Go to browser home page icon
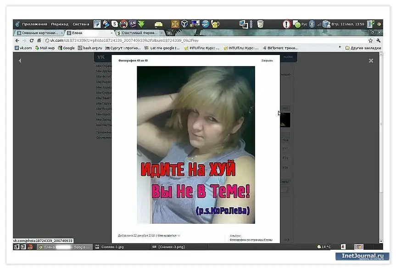This screenshot has width=396, height=270. 39,40
